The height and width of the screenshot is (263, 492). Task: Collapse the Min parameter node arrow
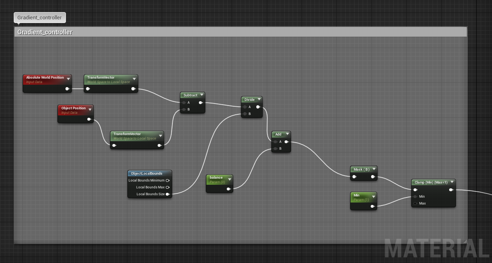pyautogui.click(x=373, y=197)
